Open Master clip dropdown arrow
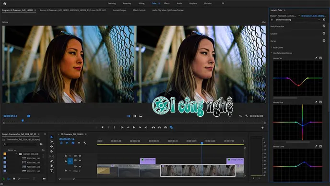This screenshot has height=186, width=330. [x=299, y=16]
